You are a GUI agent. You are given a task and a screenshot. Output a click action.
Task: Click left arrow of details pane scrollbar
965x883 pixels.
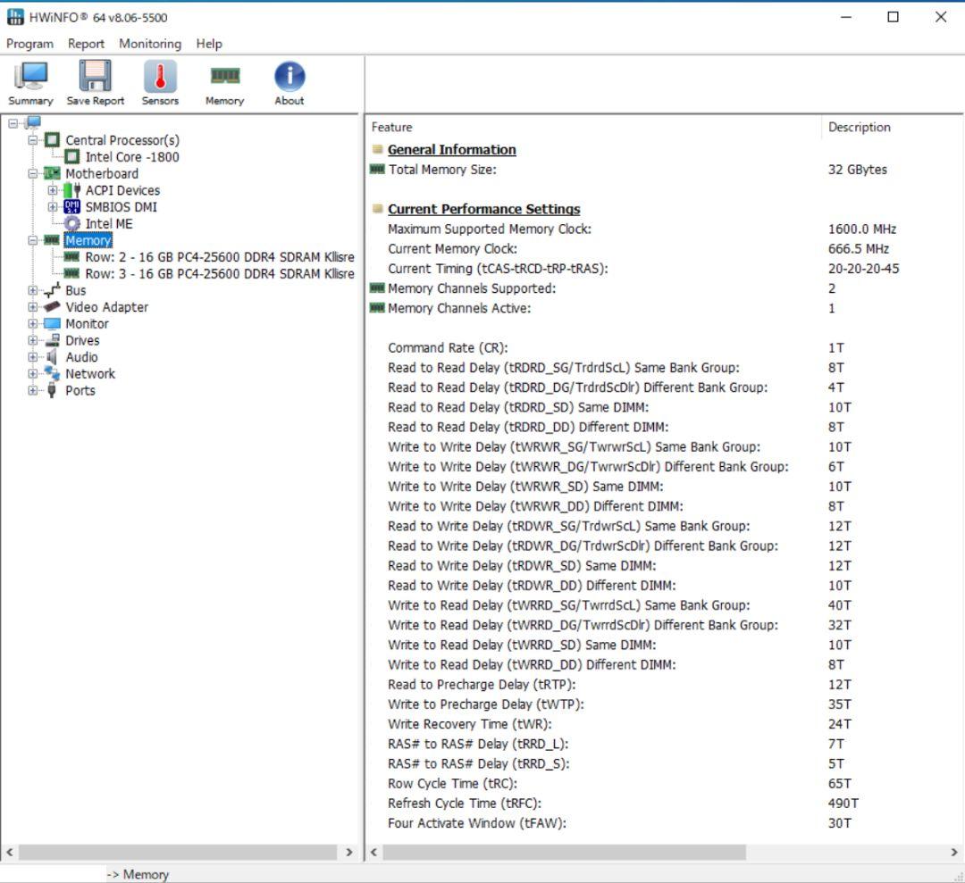[373, 853]
